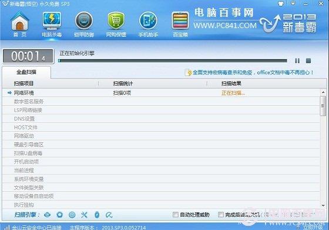Open the 网购保镖 shopping guard icon
329x230 pixels.
click(x=116, y=24)
